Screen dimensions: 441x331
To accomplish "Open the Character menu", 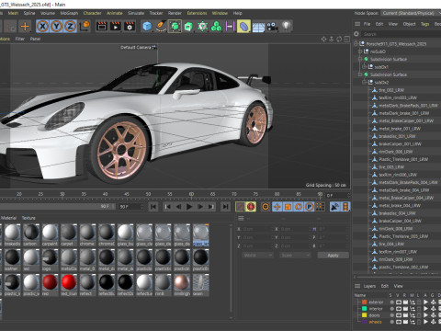I will click(92, 13).
